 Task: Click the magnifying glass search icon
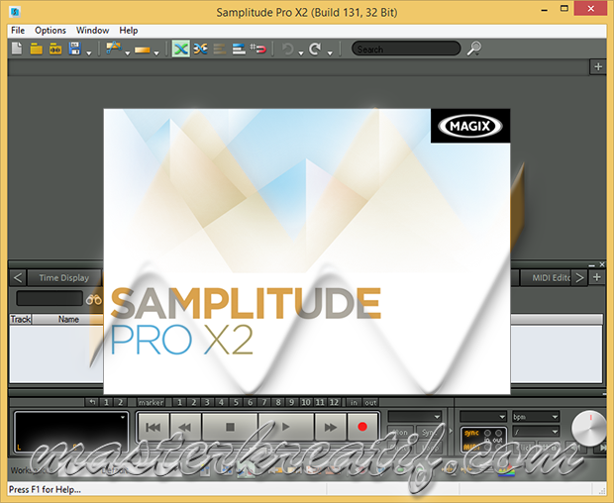(x=473, y=49)
